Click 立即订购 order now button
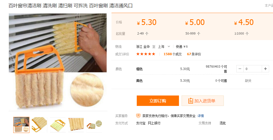The width and height of the screenshot is (273, 140). [158, 101]
